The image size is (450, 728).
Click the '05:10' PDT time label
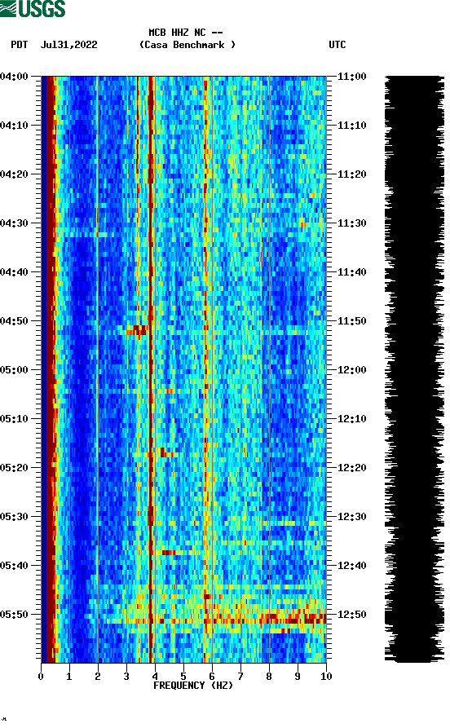point(14,419)
